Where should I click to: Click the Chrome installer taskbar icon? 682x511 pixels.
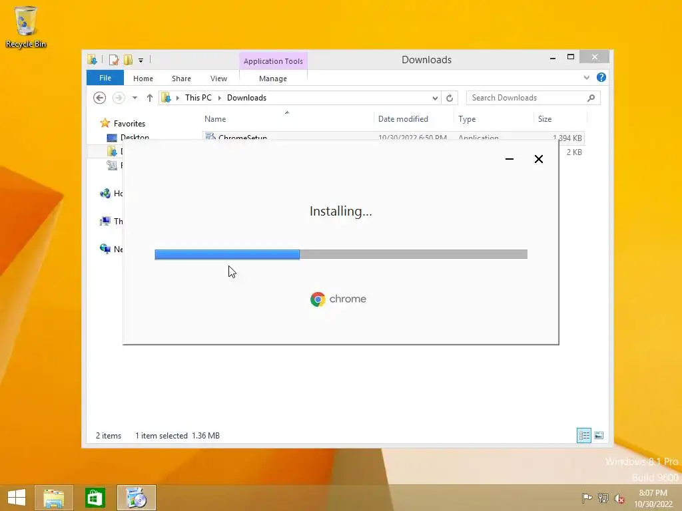[136, 498]
